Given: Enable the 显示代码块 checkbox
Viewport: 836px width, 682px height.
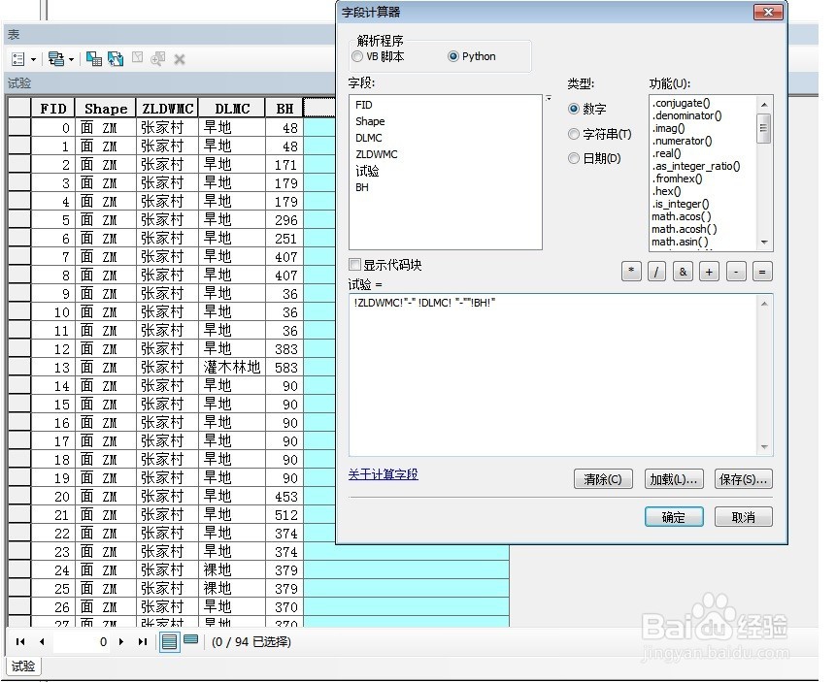Looking at the screenshot, I should [356, 264].
